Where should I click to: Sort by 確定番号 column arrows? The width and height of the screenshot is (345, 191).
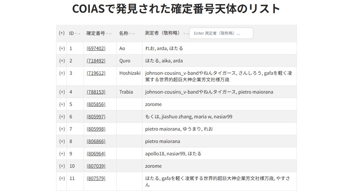[x=109, y=34]
